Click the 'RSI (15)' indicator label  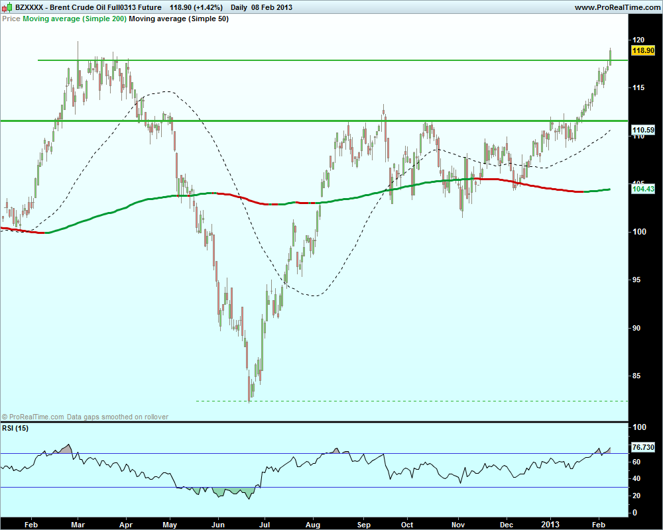[x=15, y=428]
